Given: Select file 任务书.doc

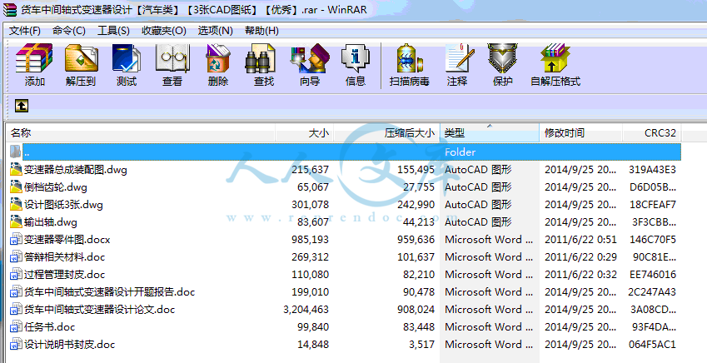Looking at the screenshot, I should click(x=50, y=327).
